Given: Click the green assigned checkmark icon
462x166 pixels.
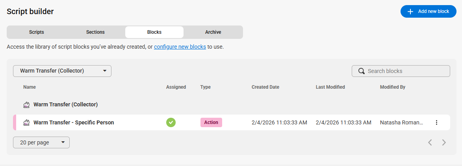Looking at the screenshot, I should [x=171, y=122].
